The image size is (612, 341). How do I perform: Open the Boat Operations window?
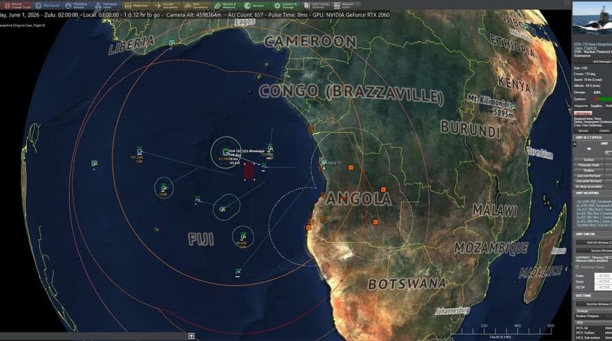click(x=196, y=5)
